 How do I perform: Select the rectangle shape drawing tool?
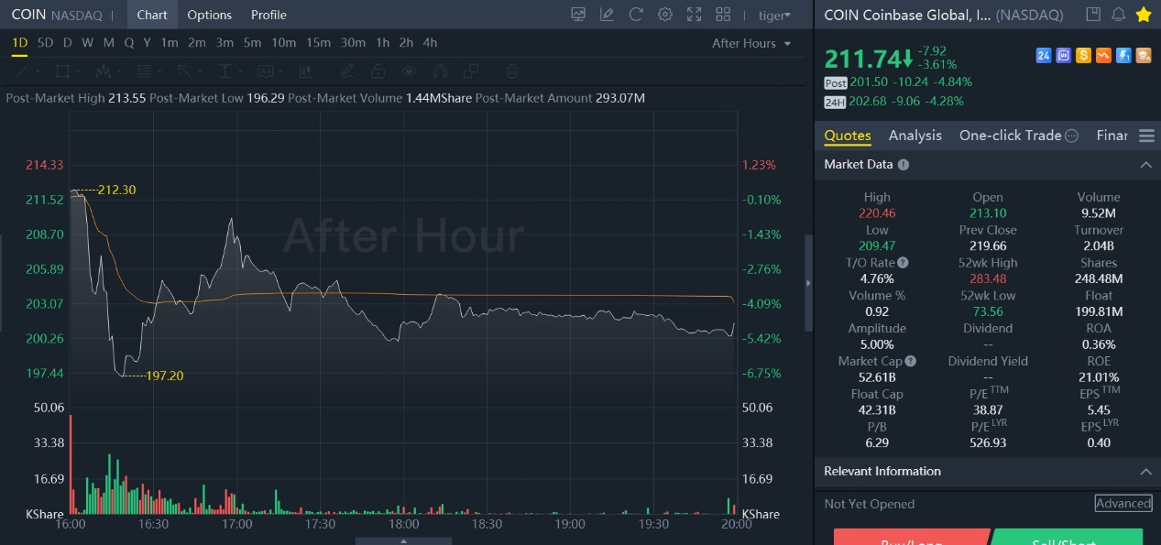pos(62,71)
